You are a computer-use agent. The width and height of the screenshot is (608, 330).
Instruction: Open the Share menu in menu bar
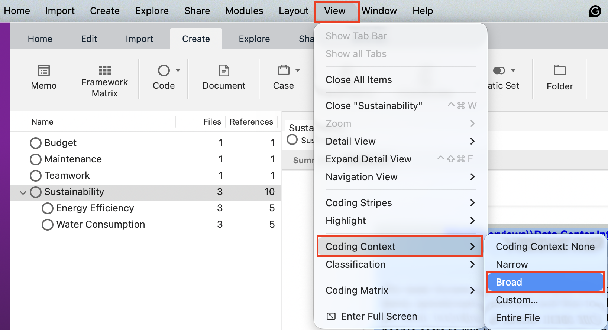[197, 11]
